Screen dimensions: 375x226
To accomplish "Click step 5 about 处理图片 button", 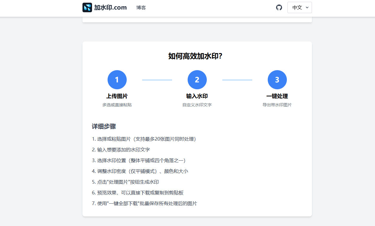I will (127, 182).
